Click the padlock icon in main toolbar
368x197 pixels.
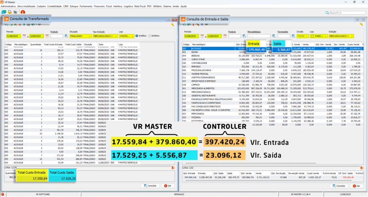pos(10,12)
